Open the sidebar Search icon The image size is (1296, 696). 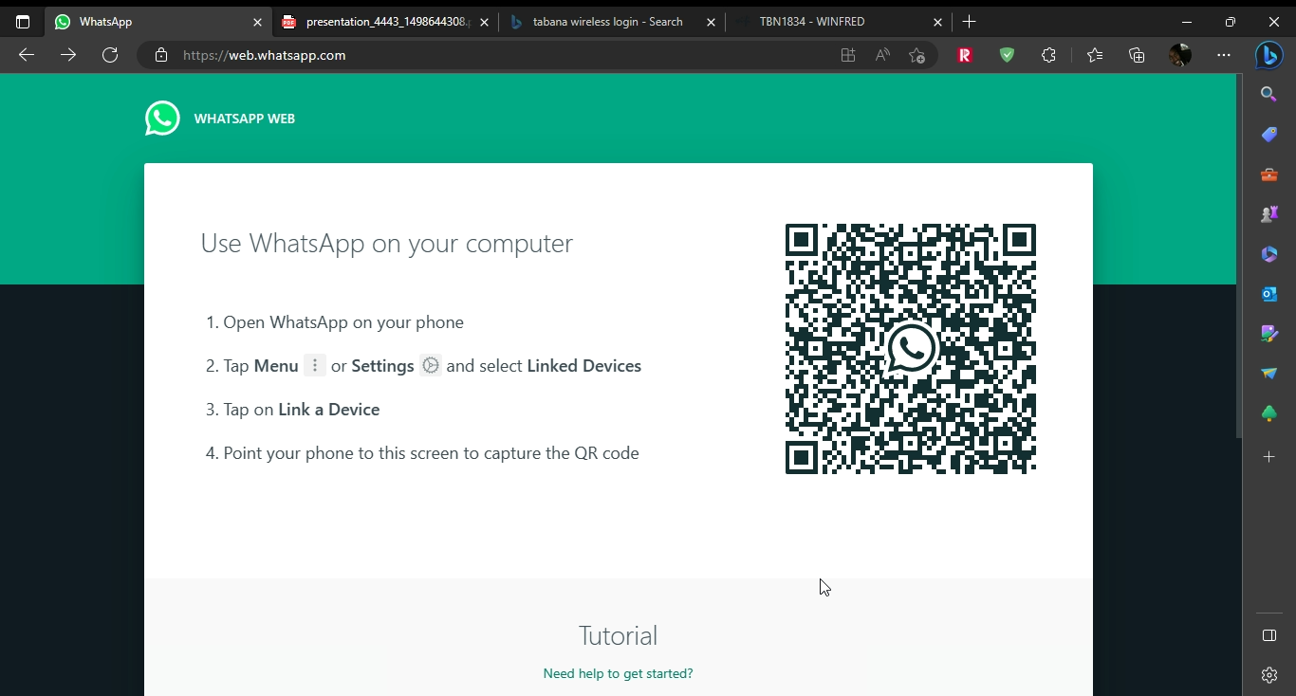pyautogui.click(x=1269, y=94)
